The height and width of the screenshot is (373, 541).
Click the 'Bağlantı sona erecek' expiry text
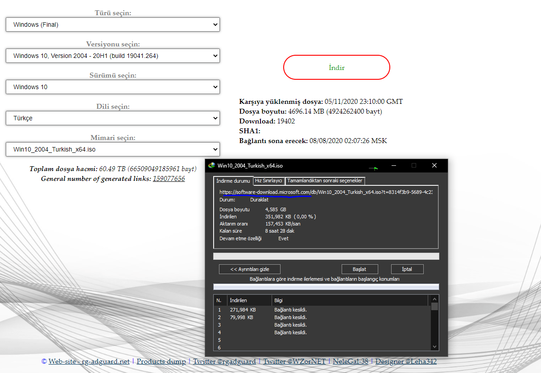pyautogui.click(x=313, y=141)
